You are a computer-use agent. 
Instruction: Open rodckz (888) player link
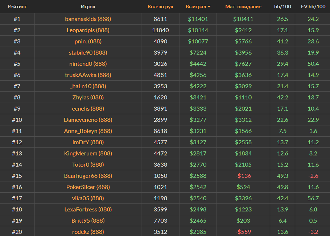coord(88,232)
